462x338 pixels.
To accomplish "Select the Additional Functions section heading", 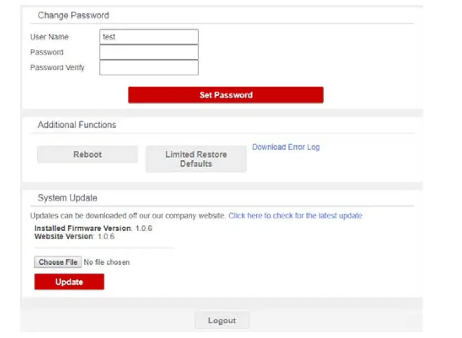I will (77, 125).
